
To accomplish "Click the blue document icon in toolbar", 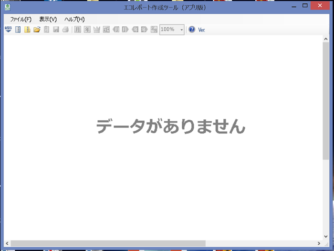I will pos(18,30).
